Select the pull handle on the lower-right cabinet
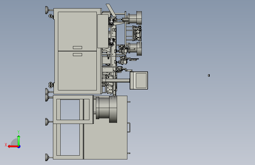This screenshot has height=165, width=255. pyautogui.click(x=129, y=127)
